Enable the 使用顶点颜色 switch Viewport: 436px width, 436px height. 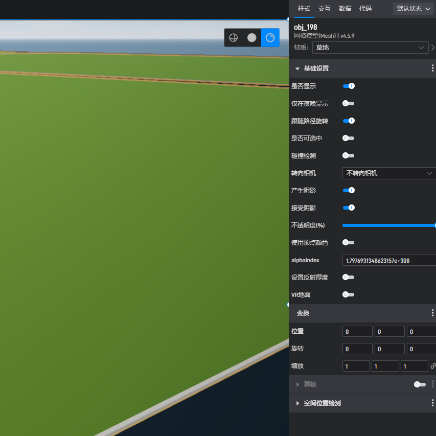point(349,242)
